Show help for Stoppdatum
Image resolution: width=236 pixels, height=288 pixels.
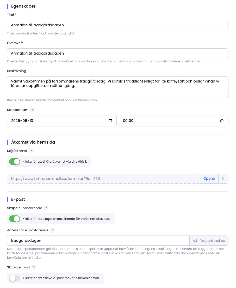tap(32, 110)
